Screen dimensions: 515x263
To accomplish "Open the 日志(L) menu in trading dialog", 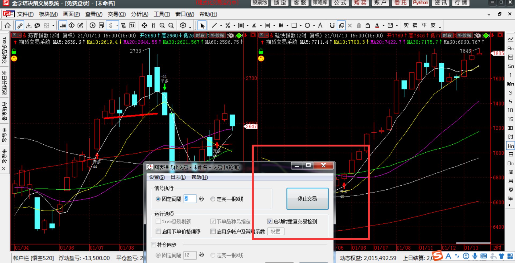I will [178, 177].
